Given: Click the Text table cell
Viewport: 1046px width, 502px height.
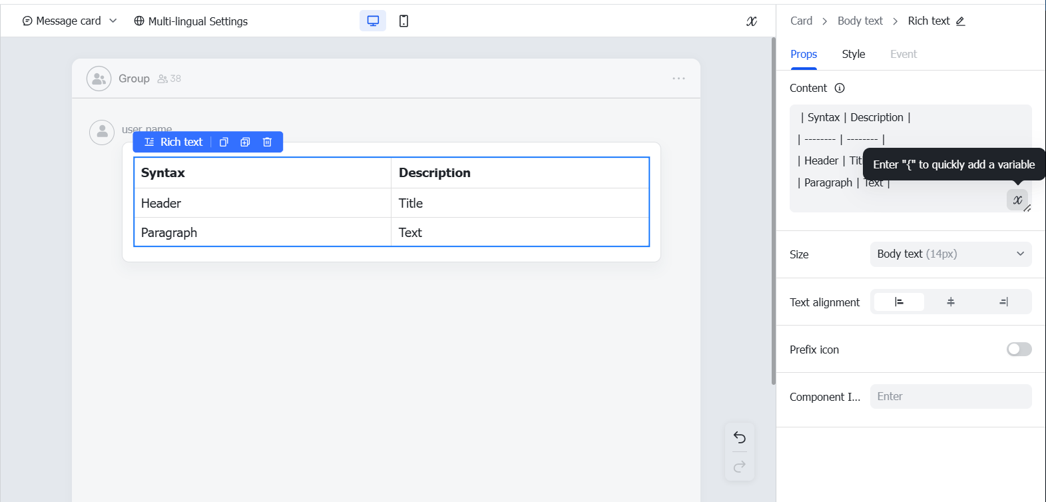Looking at the screenshot, I should (x=520, y=232).
